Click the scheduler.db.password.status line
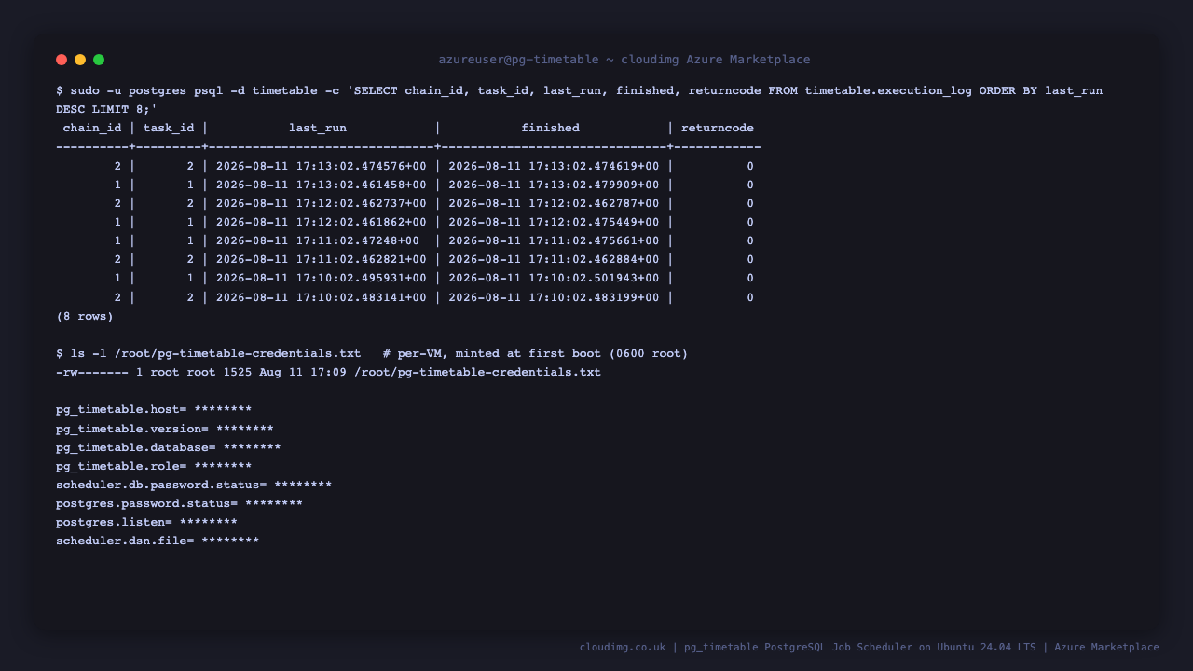1193x671 pixels. (x=194, y=485)
